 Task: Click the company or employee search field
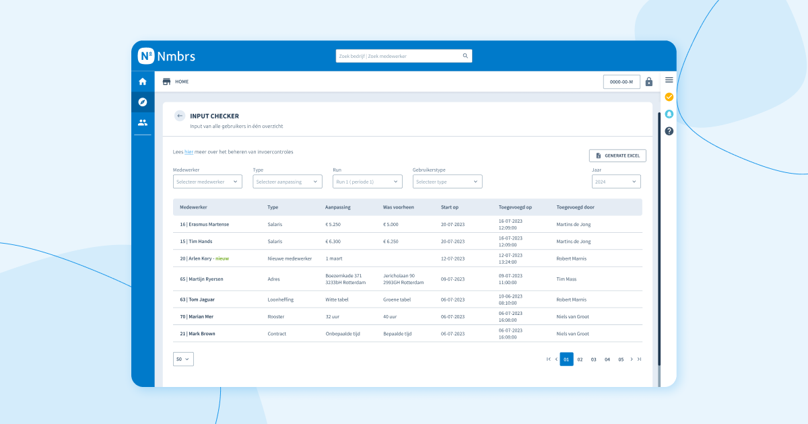[399, 56]
